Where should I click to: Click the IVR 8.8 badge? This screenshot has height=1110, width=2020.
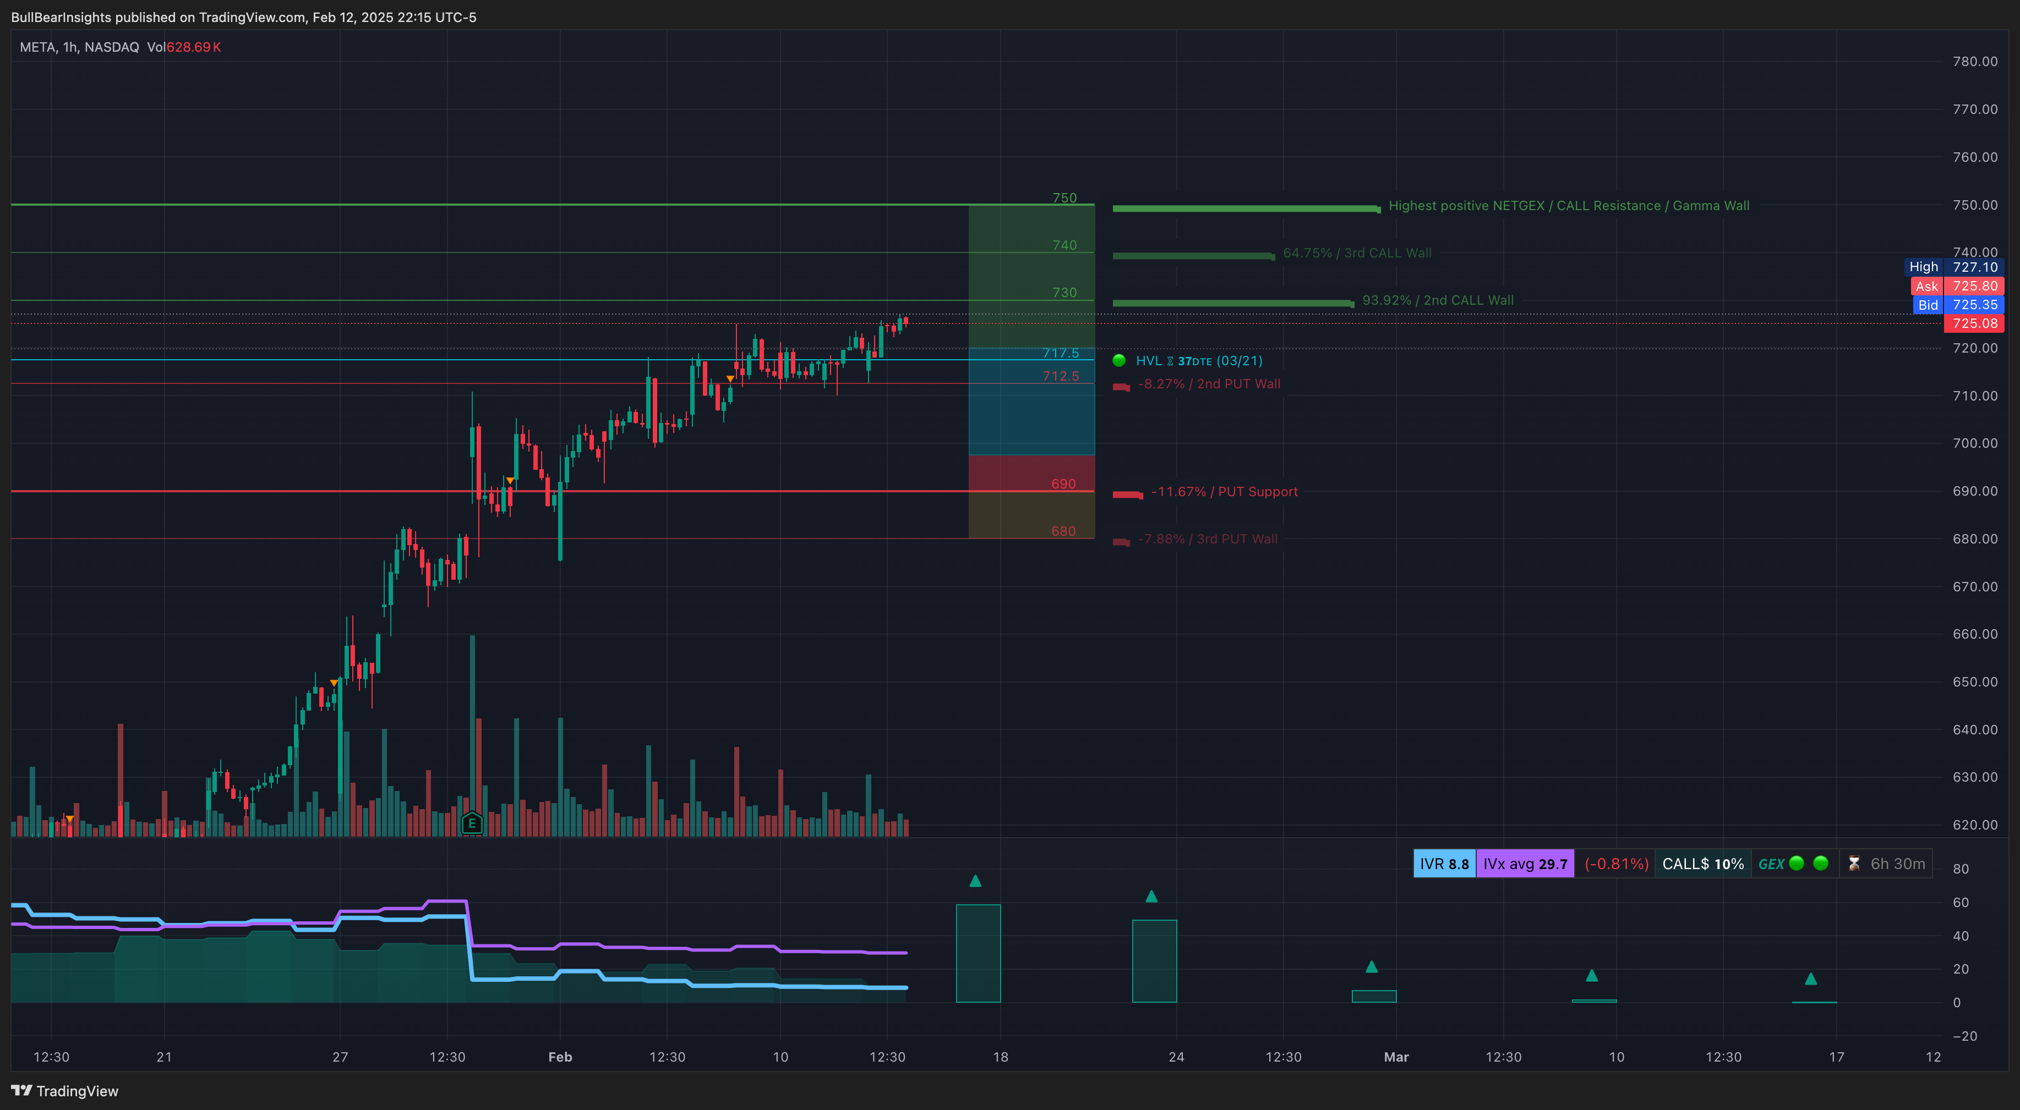pos(1444,864)
